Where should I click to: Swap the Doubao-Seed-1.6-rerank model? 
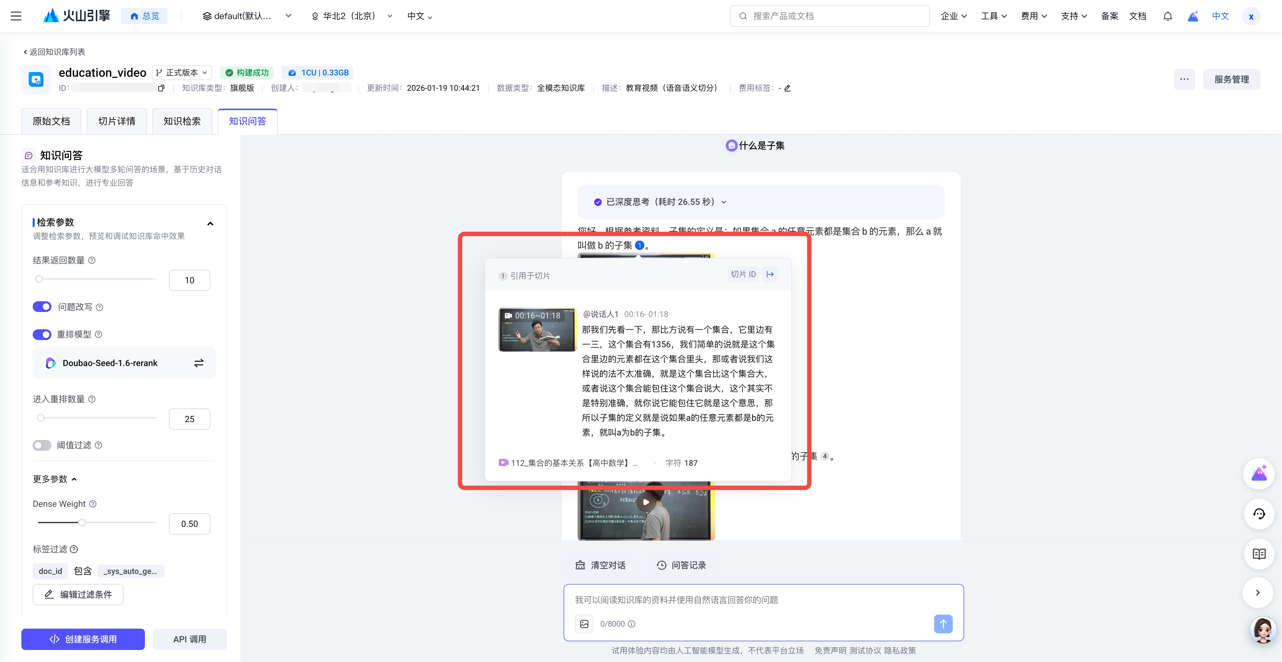[199, 363]
